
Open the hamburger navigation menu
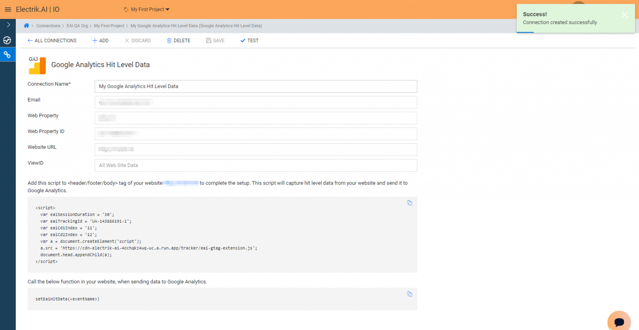click(x=7, y=9)
